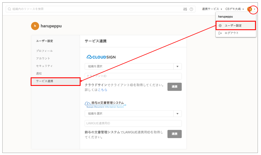Open Suzuyo 組織を選択 dropdown
Viewport: 261px width, 155px height.
133,113
